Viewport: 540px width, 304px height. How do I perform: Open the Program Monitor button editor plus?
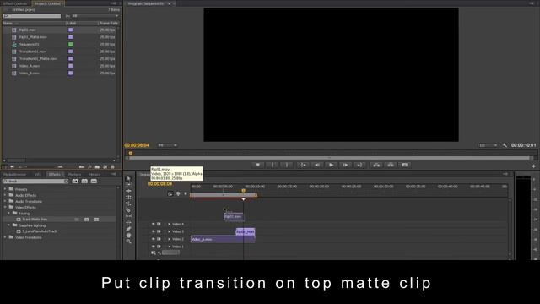[533, 166]
